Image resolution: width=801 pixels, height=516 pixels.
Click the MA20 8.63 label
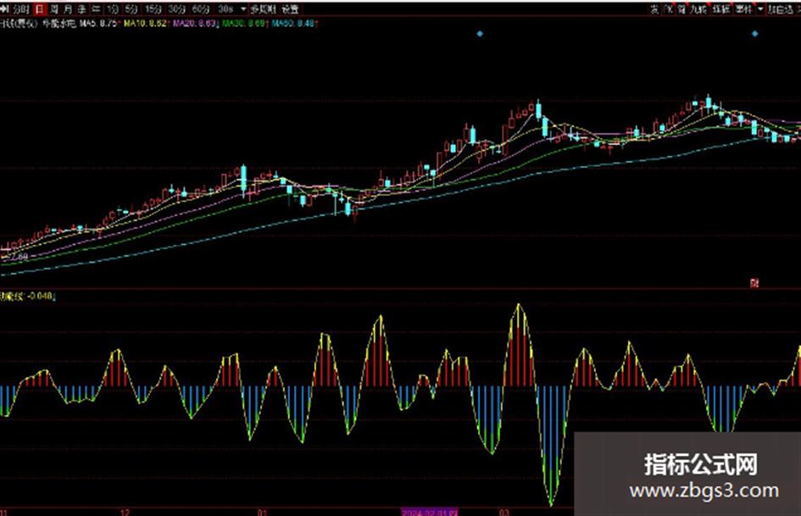click(196, 24)
